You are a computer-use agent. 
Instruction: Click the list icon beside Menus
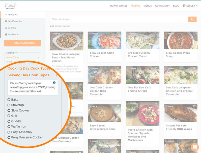(x=6, y=28)
